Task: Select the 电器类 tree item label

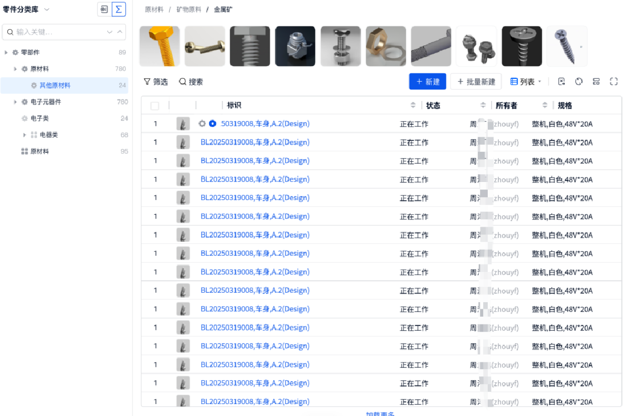Action: [x=49, y=135]
